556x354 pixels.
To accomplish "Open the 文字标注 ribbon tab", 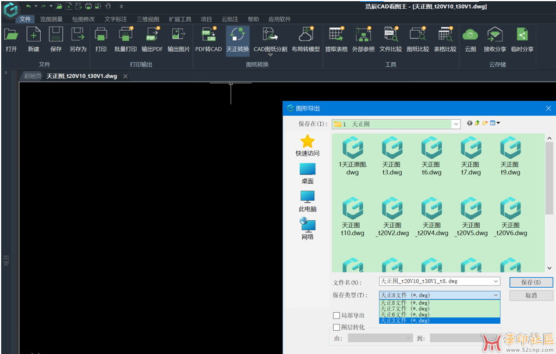I will [x=116, y=19].
